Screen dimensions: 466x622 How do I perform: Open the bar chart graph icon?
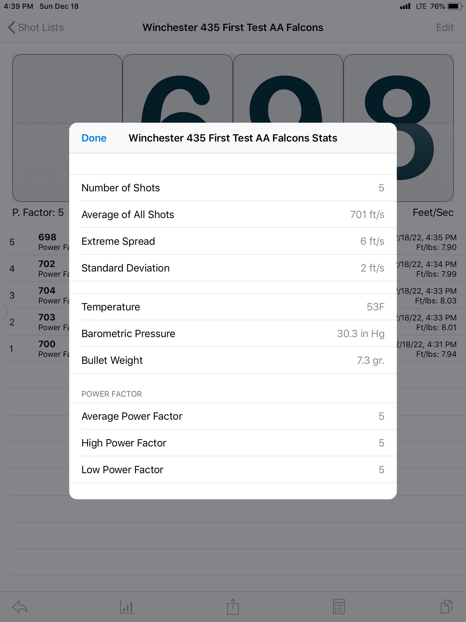[127, 607]
